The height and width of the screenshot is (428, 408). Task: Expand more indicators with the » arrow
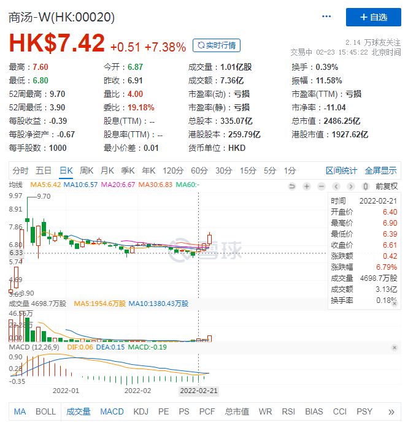point(391,411)
